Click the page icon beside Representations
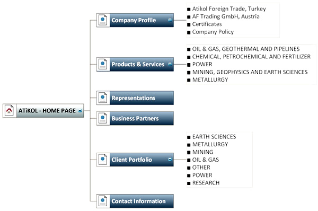Image resolution: width=318 pixels, height=211 pixels. 103,98
